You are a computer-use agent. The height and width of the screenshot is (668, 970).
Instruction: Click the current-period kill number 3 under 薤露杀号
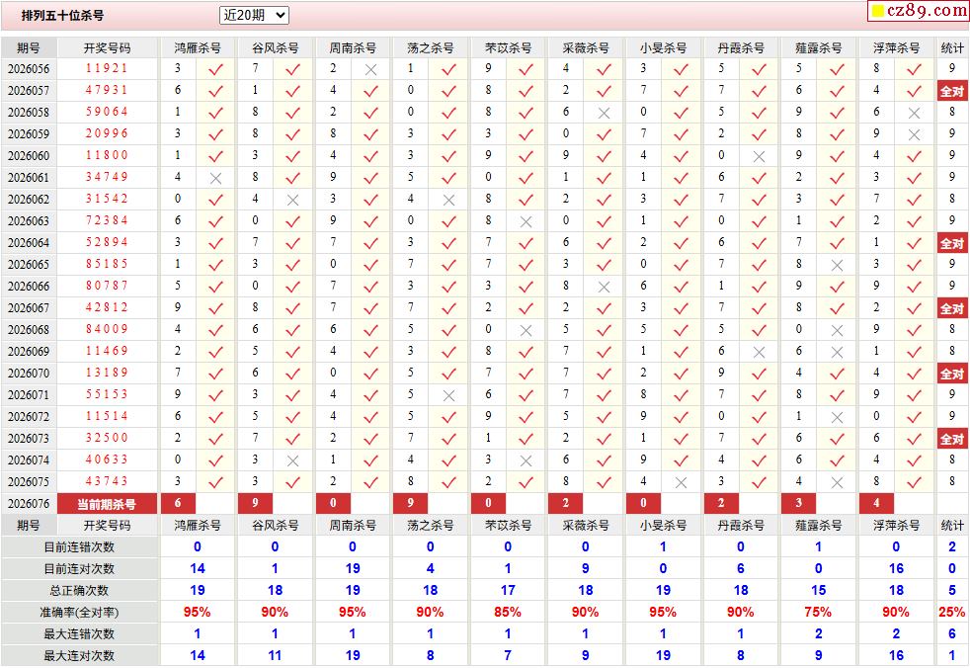pyautogui.click(x=799, y=503)
